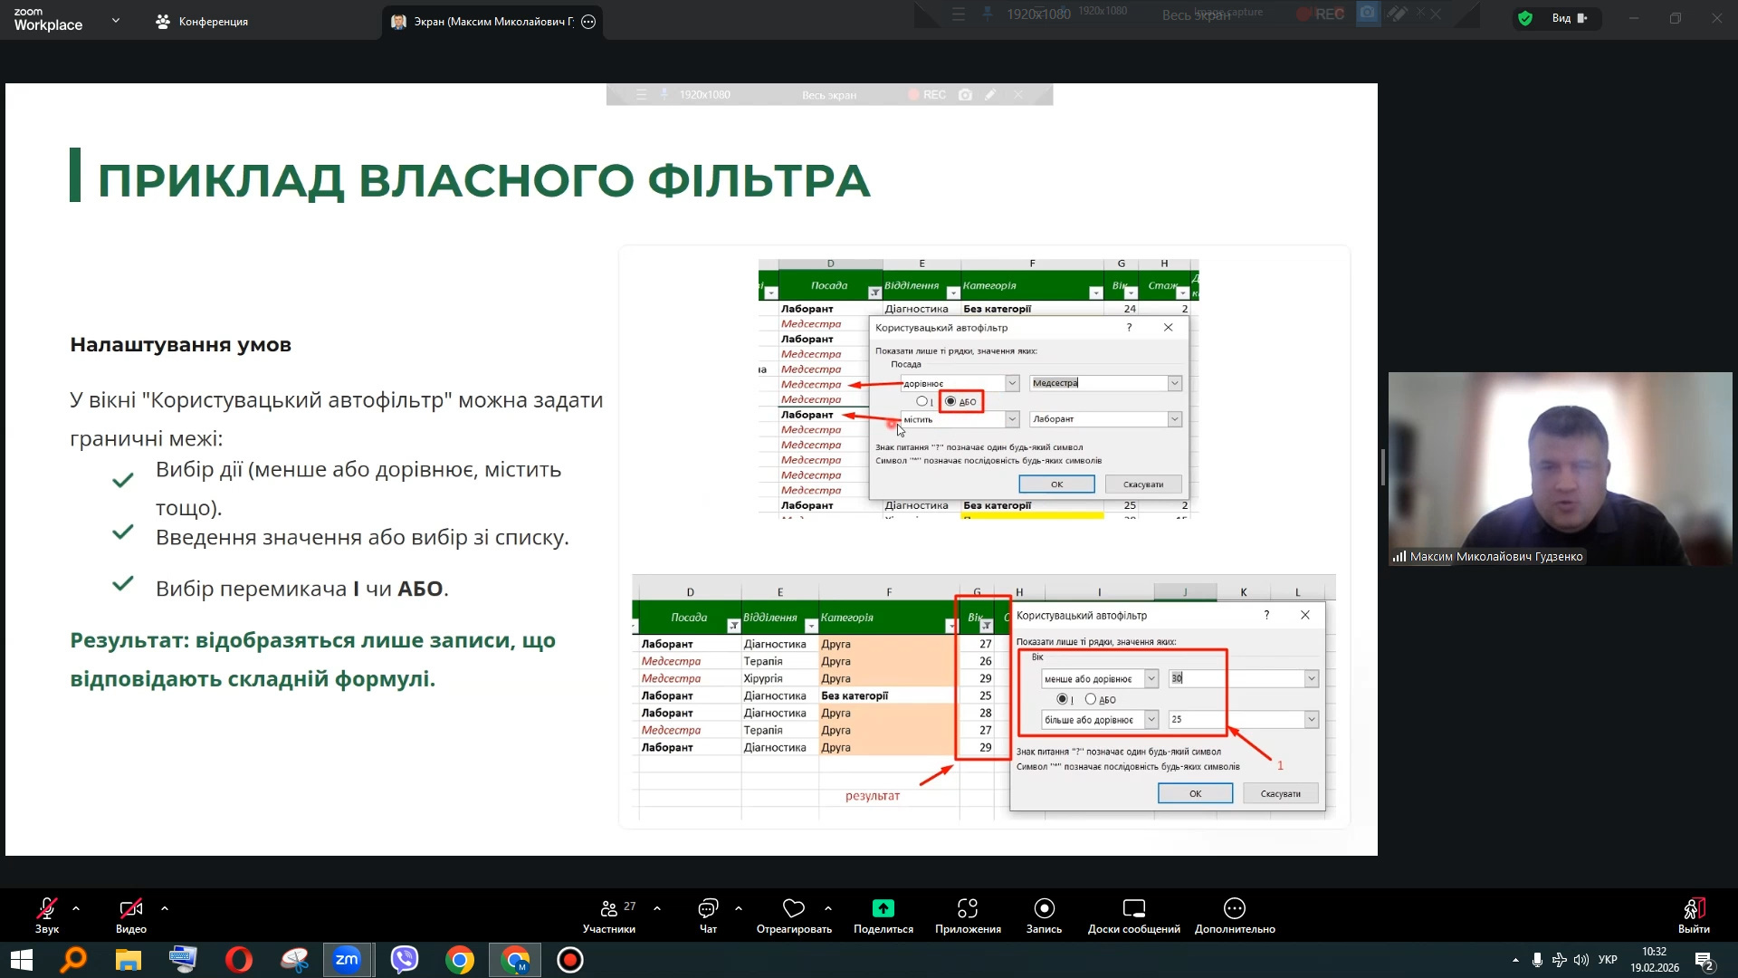Expand the participants options arrow
1738x978 pixels.
coord(657,908)
